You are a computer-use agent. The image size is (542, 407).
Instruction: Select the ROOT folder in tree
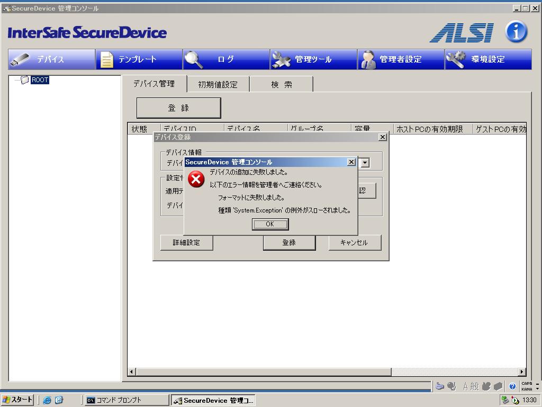(40, 80)
